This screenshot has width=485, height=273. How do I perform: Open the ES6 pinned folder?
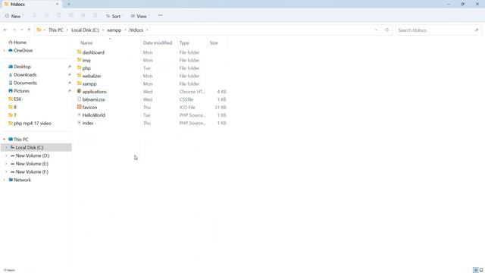[x=15, y=99]
